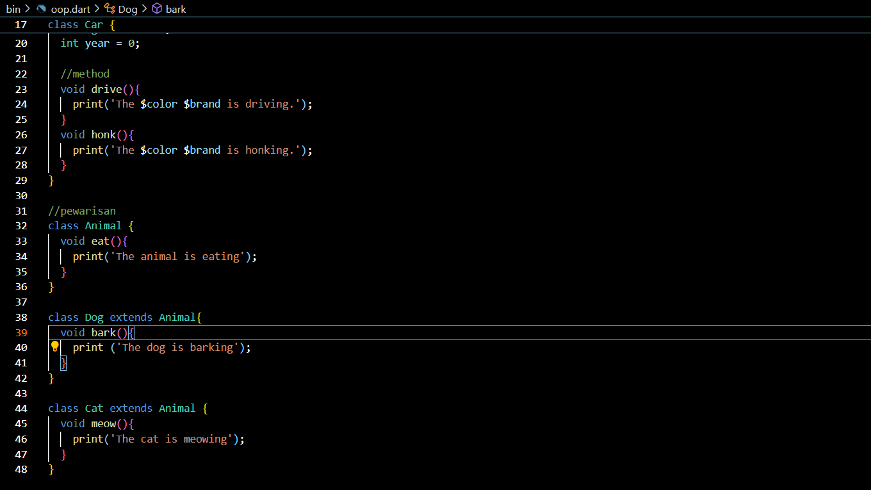
Task: Click the meow method name
Action: click(x=103, y=424)
